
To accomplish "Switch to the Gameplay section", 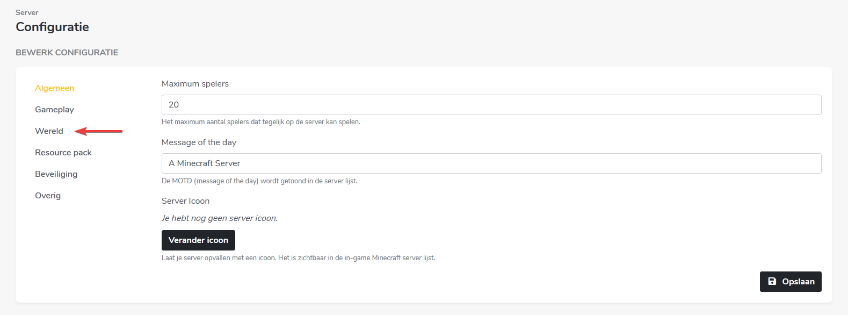I will pyautogui.click(x=54, y=110).
